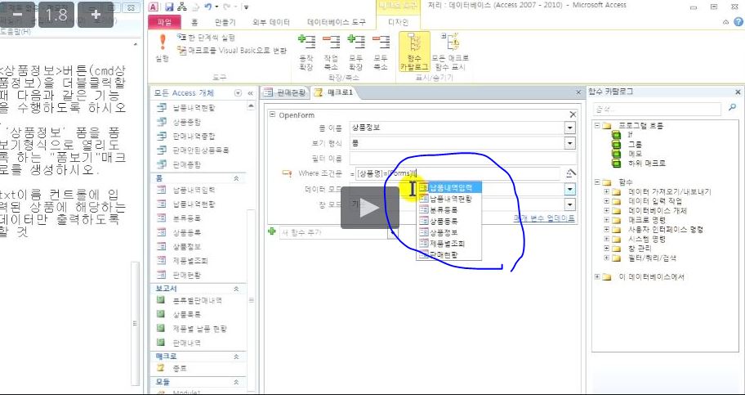The image size is (745, 395).
Task: Click the minus button to zoom out
Action: pos(16,15)
